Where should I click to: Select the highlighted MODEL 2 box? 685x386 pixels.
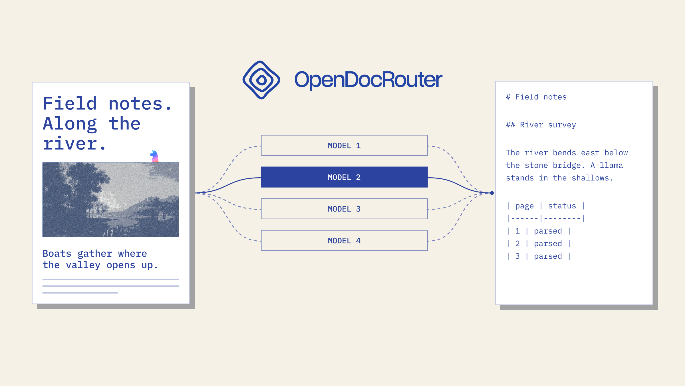point(344,177)
